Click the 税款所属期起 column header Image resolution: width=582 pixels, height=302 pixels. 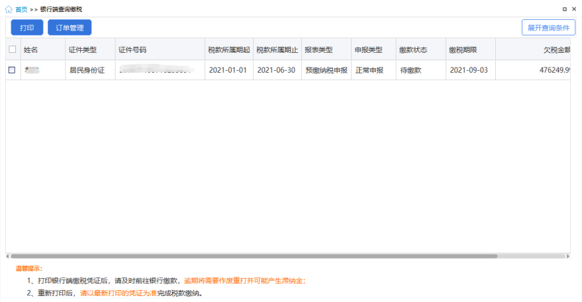pos(229,50)
